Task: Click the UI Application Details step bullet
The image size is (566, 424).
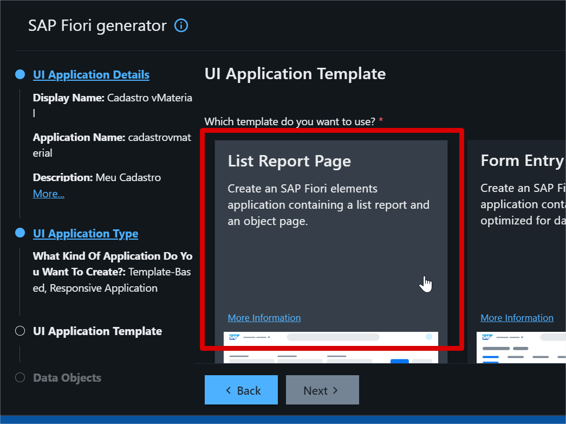Action: tap(20, 74)
